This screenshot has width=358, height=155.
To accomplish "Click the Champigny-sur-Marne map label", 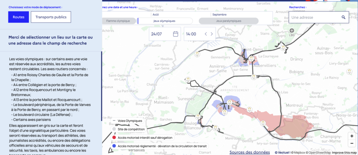I will 331,139.
